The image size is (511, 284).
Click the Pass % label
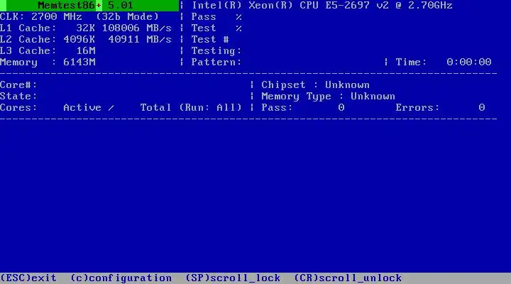click(216, 16)
